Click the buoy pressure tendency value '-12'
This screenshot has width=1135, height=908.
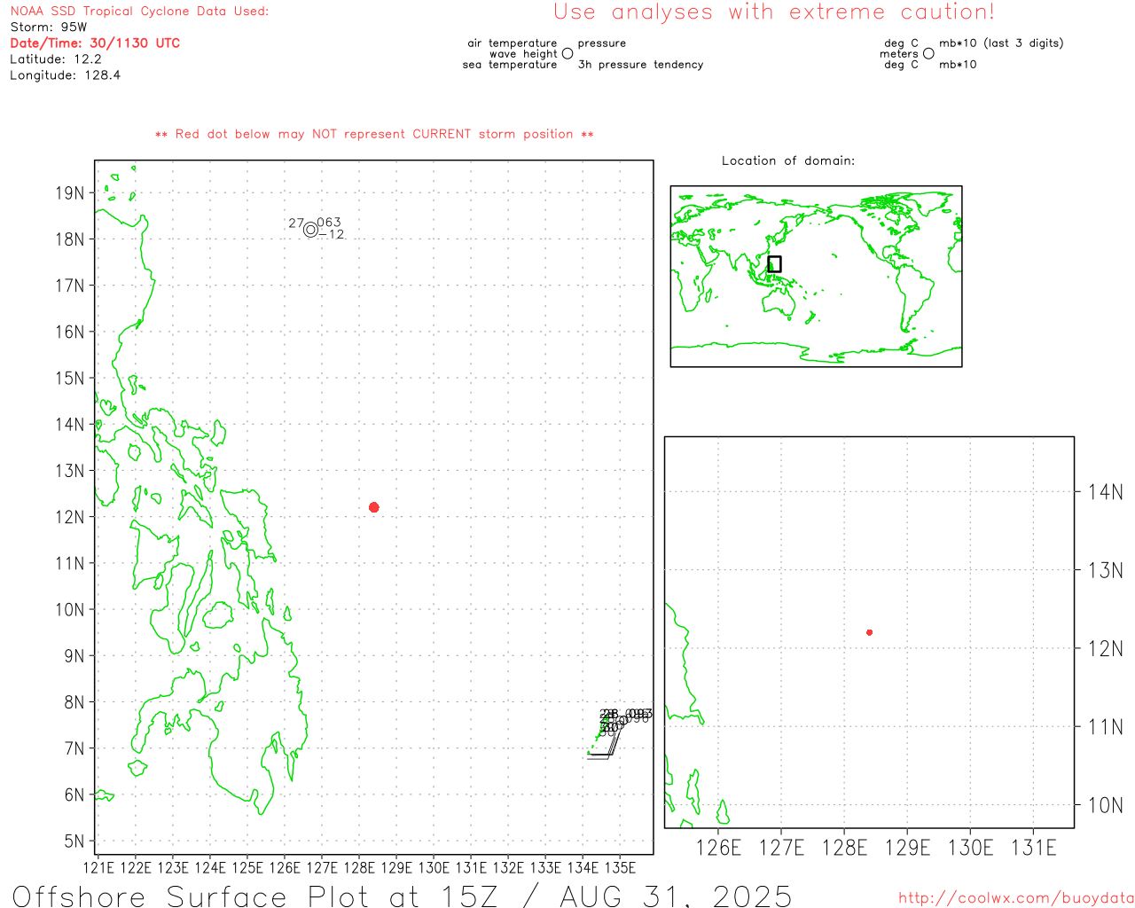[332, 235]
